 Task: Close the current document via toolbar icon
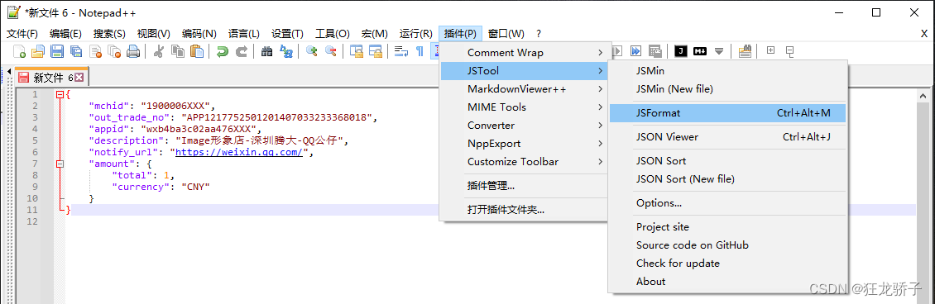(x=95, y=52)
